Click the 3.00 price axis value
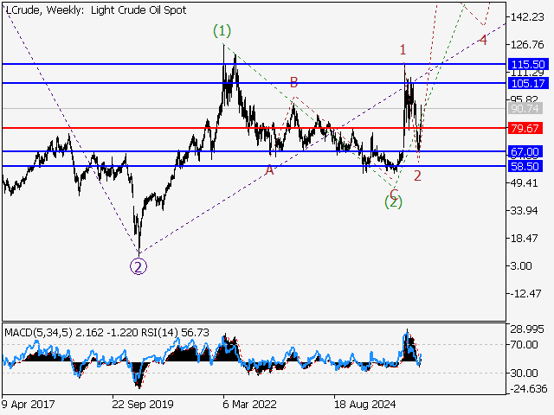This screenshot has width=554, height=415. 521,265
